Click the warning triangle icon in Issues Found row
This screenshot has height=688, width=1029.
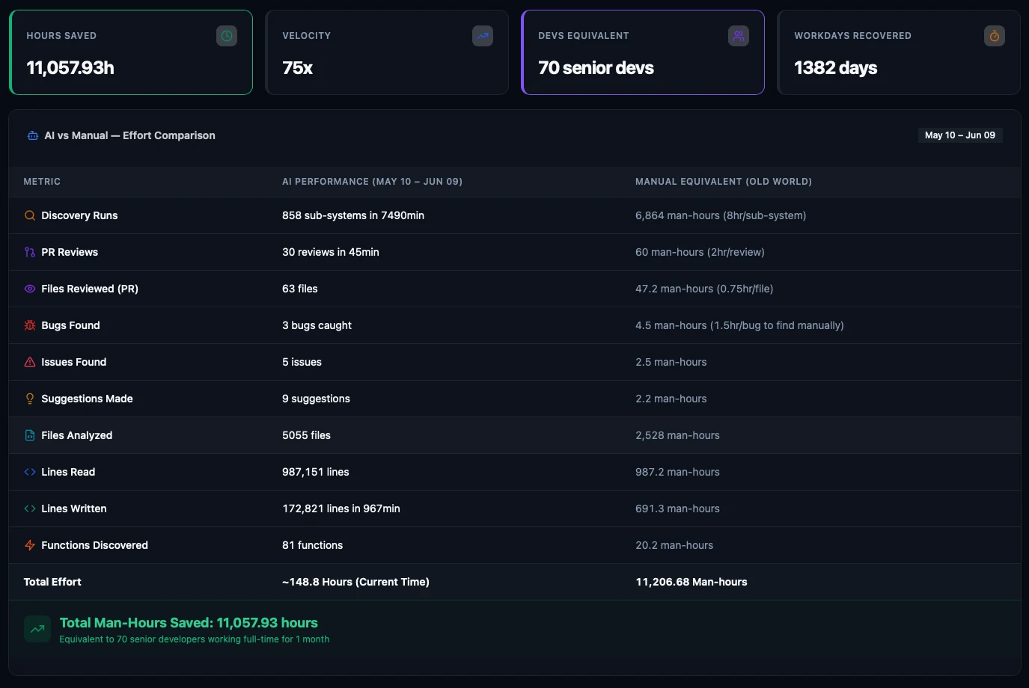(x=30, y=362)
